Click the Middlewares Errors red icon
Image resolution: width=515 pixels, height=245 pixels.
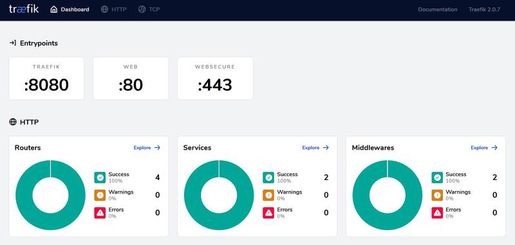click(x=437, y=213)
